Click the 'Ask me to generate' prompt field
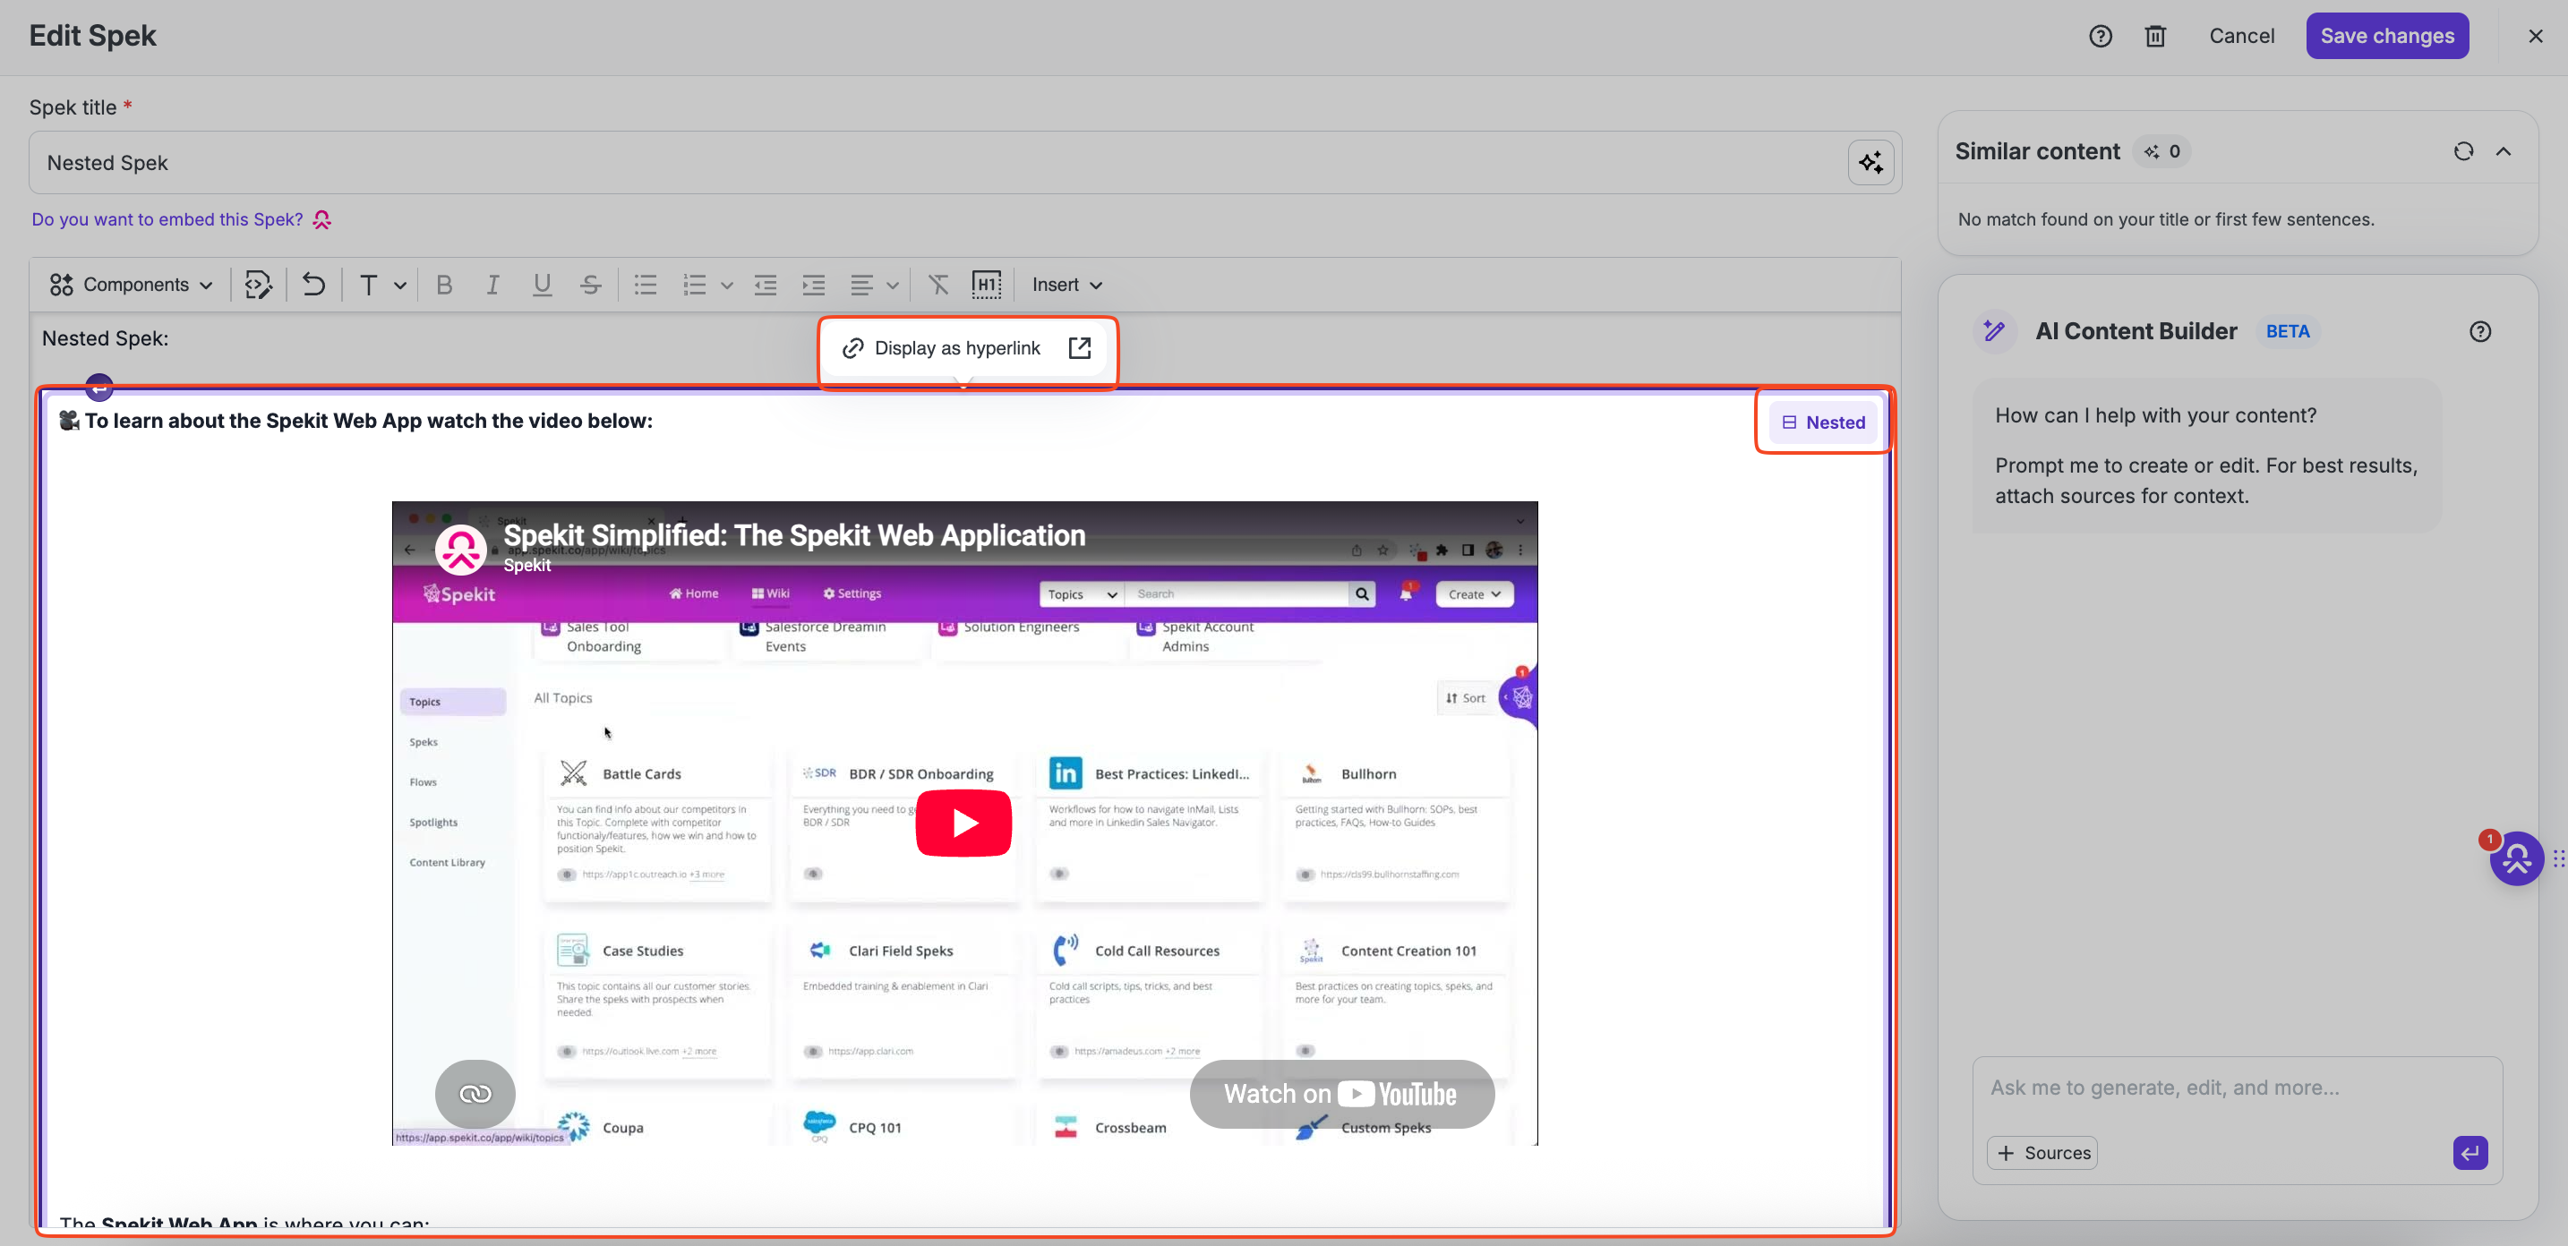The width and height of the screenshot is (2568, 1246). point(2237,1088)
